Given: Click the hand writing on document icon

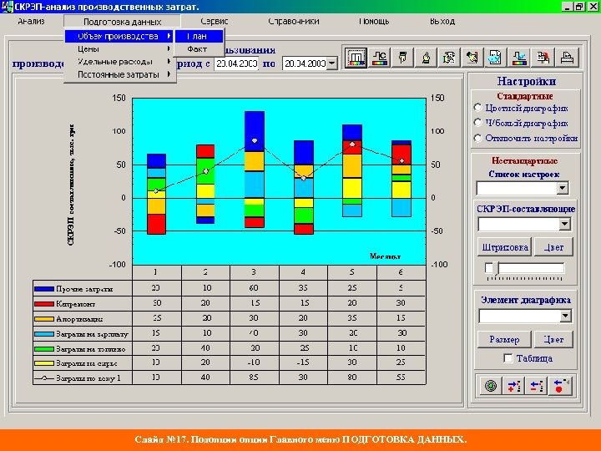Looking at the screenshot, I should point(449,58).
